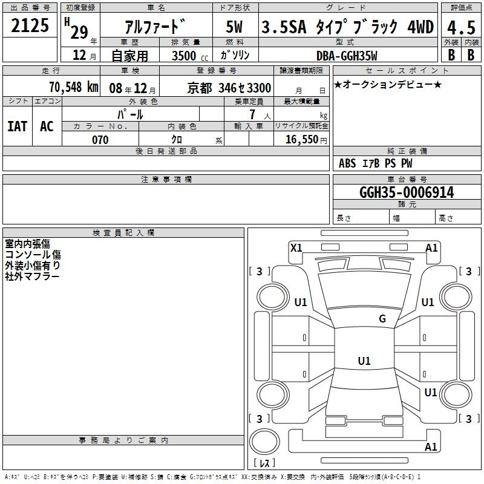Screen dimensions: 484x484
Task: Select the G windshield mark
Action: pyautogui.click(x=382, y=319)
